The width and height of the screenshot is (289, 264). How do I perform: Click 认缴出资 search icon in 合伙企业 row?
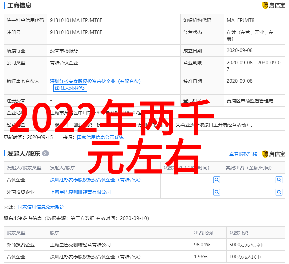(x=217, y=180)
